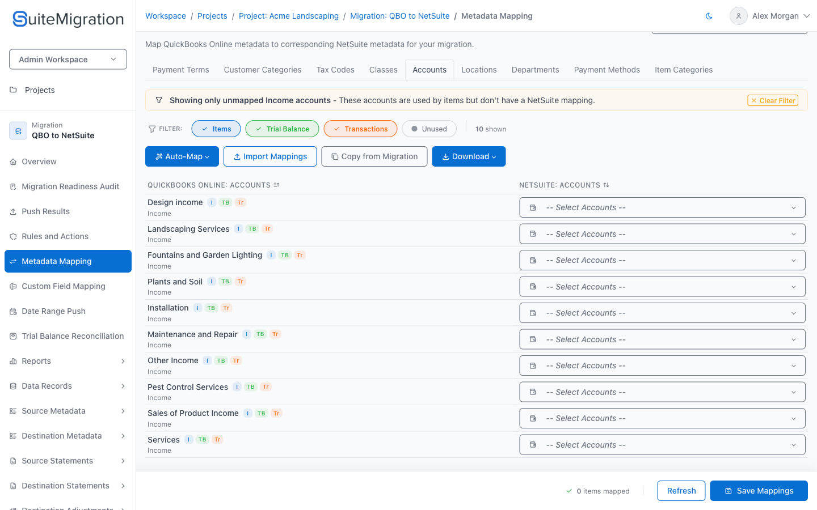Switch to the Customer Categories tab

pos(263,70)
